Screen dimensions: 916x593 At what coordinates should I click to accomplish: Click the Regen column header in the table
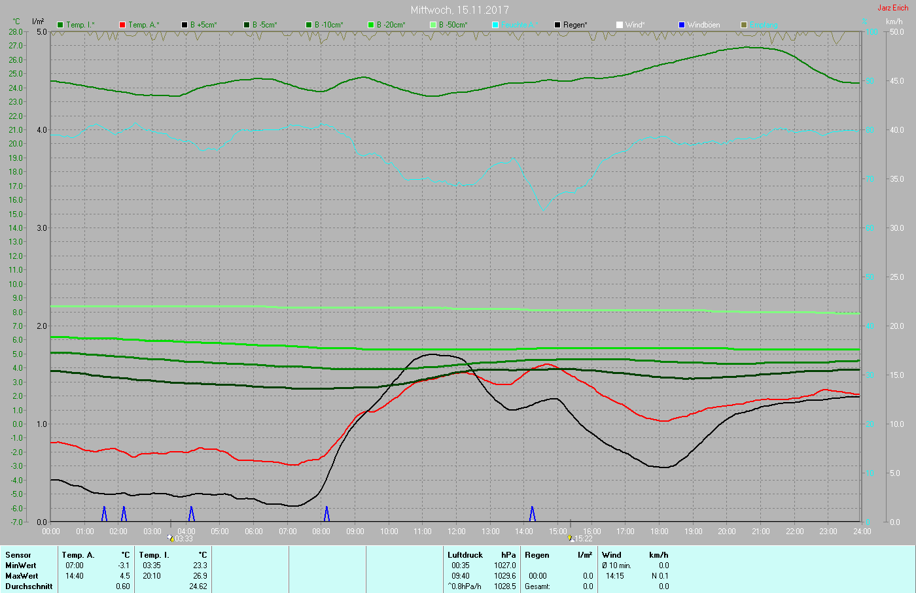coord(537,555)
